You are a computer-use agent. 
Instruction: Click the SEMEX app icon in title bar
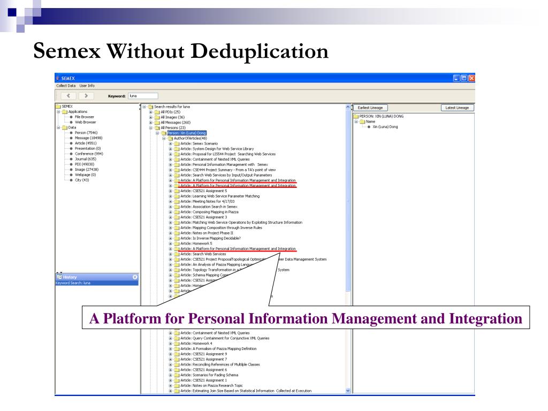pyautogui.click(x=58, y=78)
